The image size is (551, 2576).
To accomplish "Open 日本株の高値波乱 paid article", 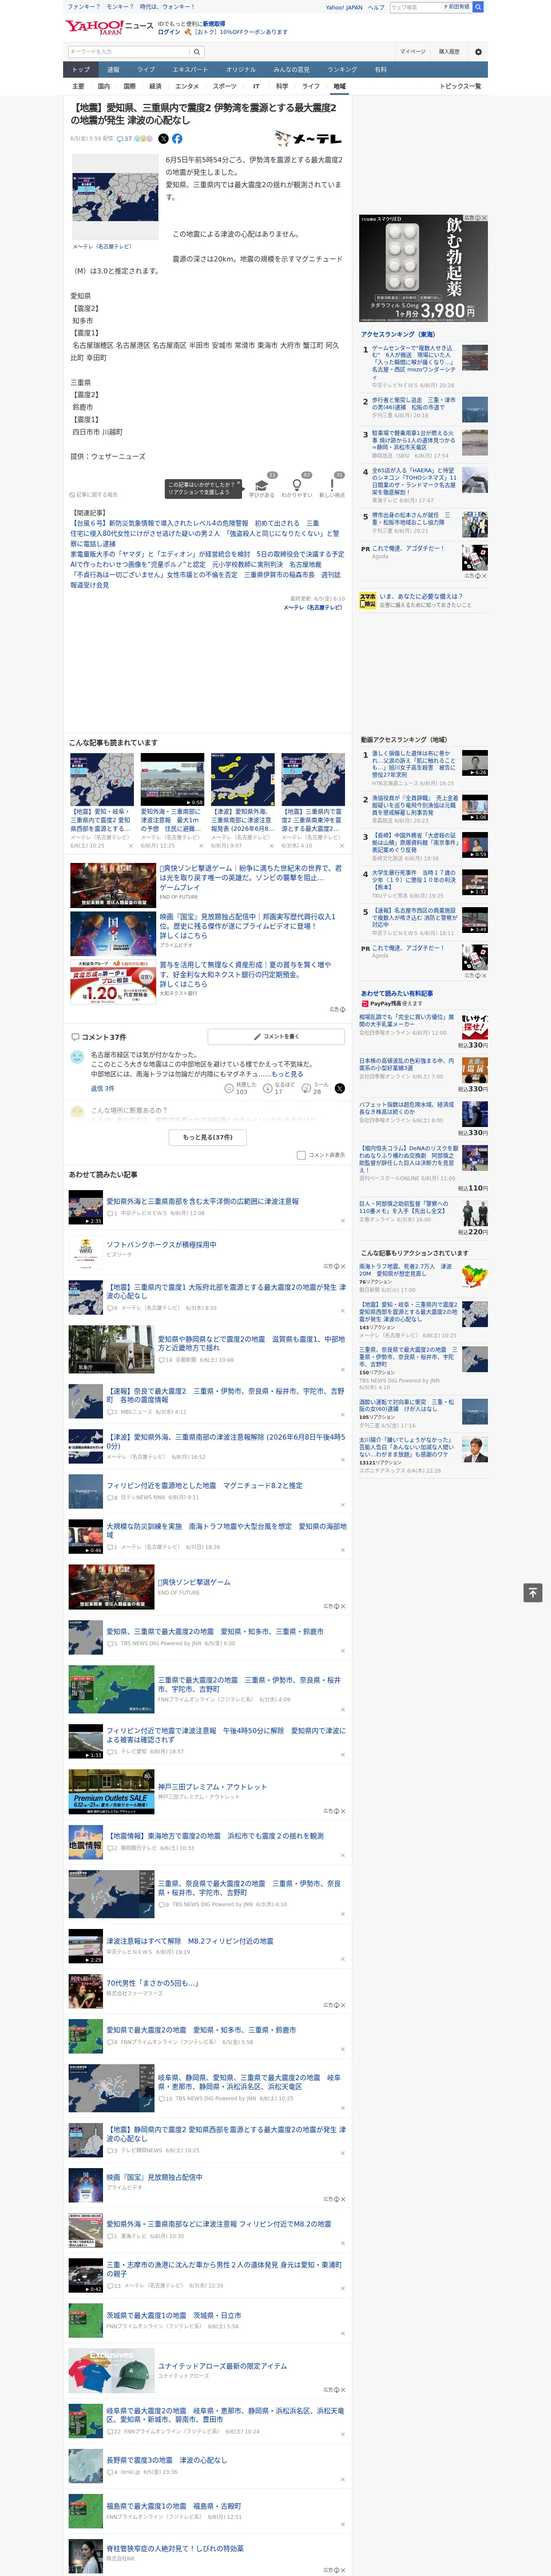I will (407, 1064).
